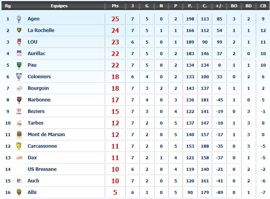Click the Agen team crest icon
The height and width of the screenshot is (199, 270).
[x=19, y=19]
